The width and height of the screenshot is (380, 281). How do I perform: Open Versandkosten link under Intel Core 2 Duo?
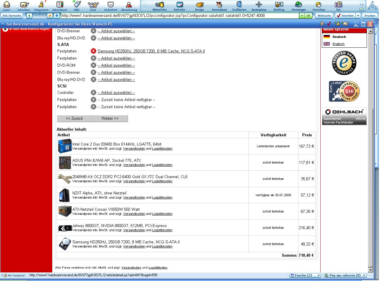tap(134, 149)
